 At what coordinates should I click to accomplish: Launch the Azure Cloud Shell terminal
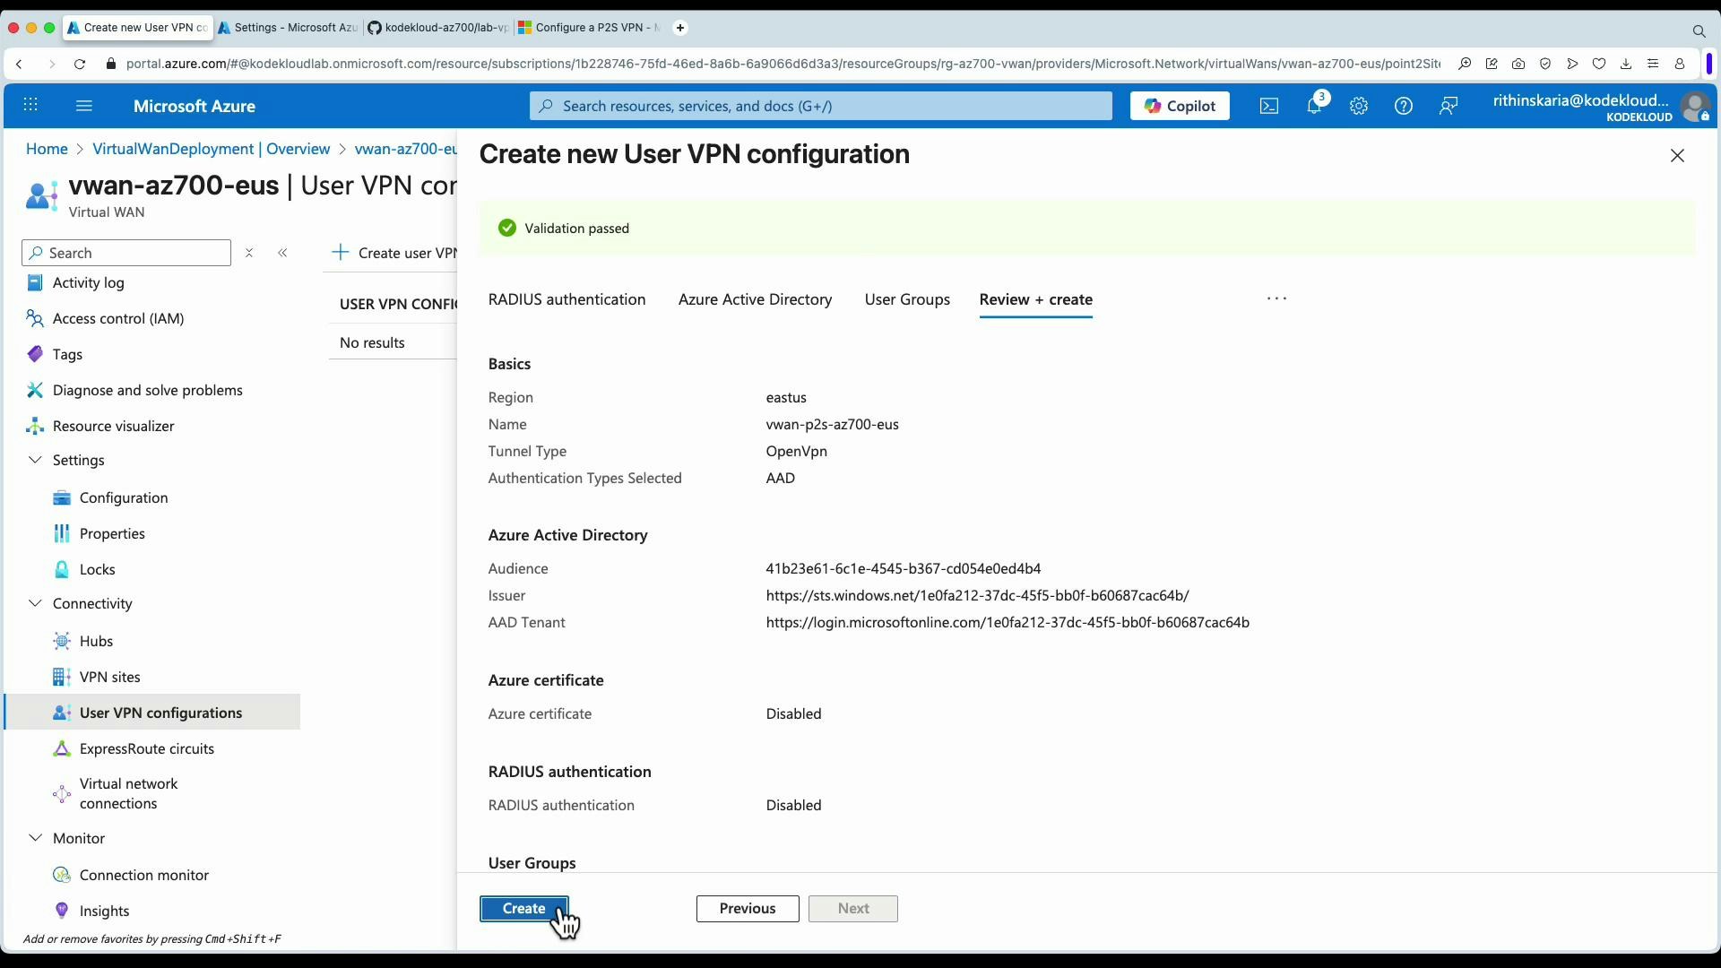tap(1268, 106)
